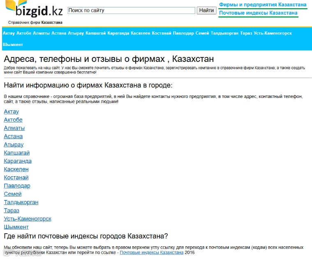Click heading Адреса, телефоны и отзывы о фирмах
Viewport: 312px width, 259px height.
pyautogui.click(x=109, y=59)
